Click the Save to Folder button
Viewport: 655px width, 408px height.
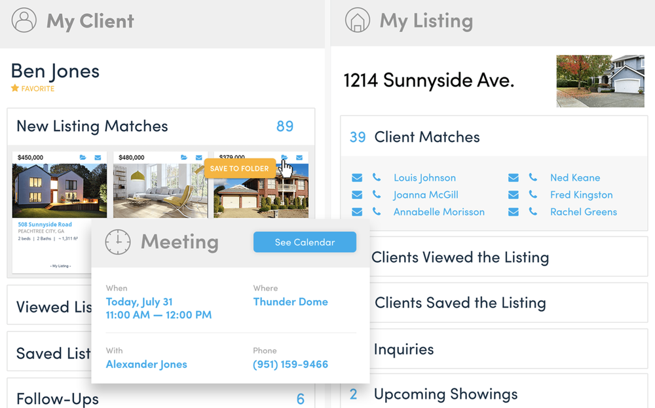(x=240, y=168)
